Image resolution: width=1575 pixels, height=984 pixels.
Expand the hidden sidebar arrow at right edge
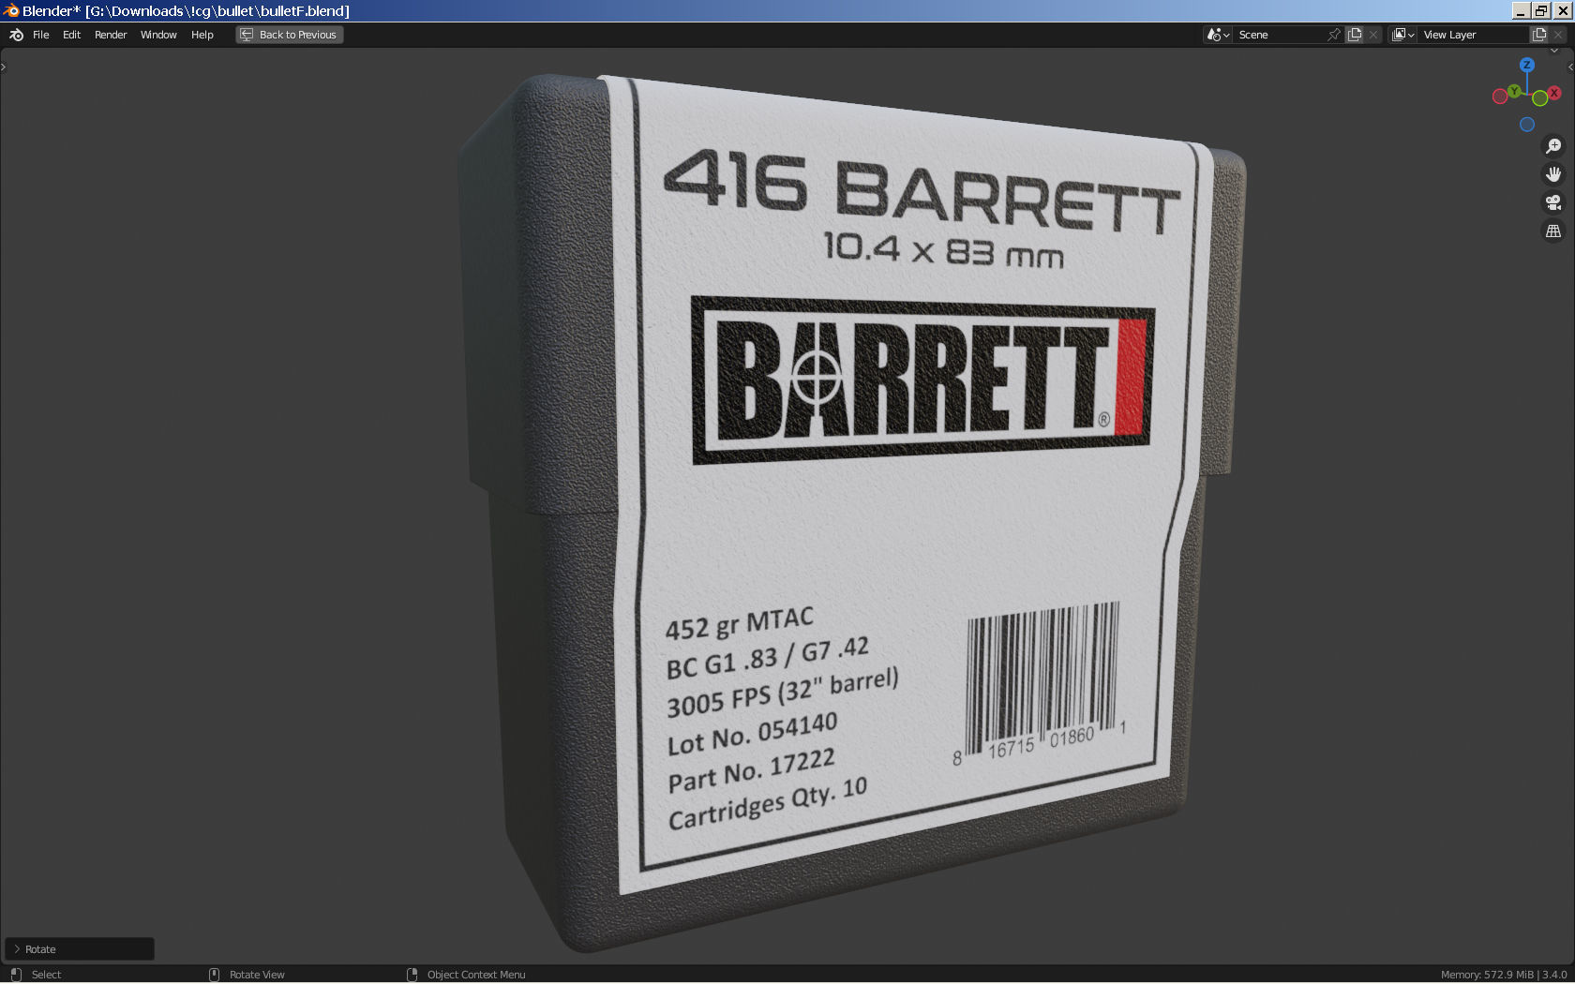click(1570, 67)
